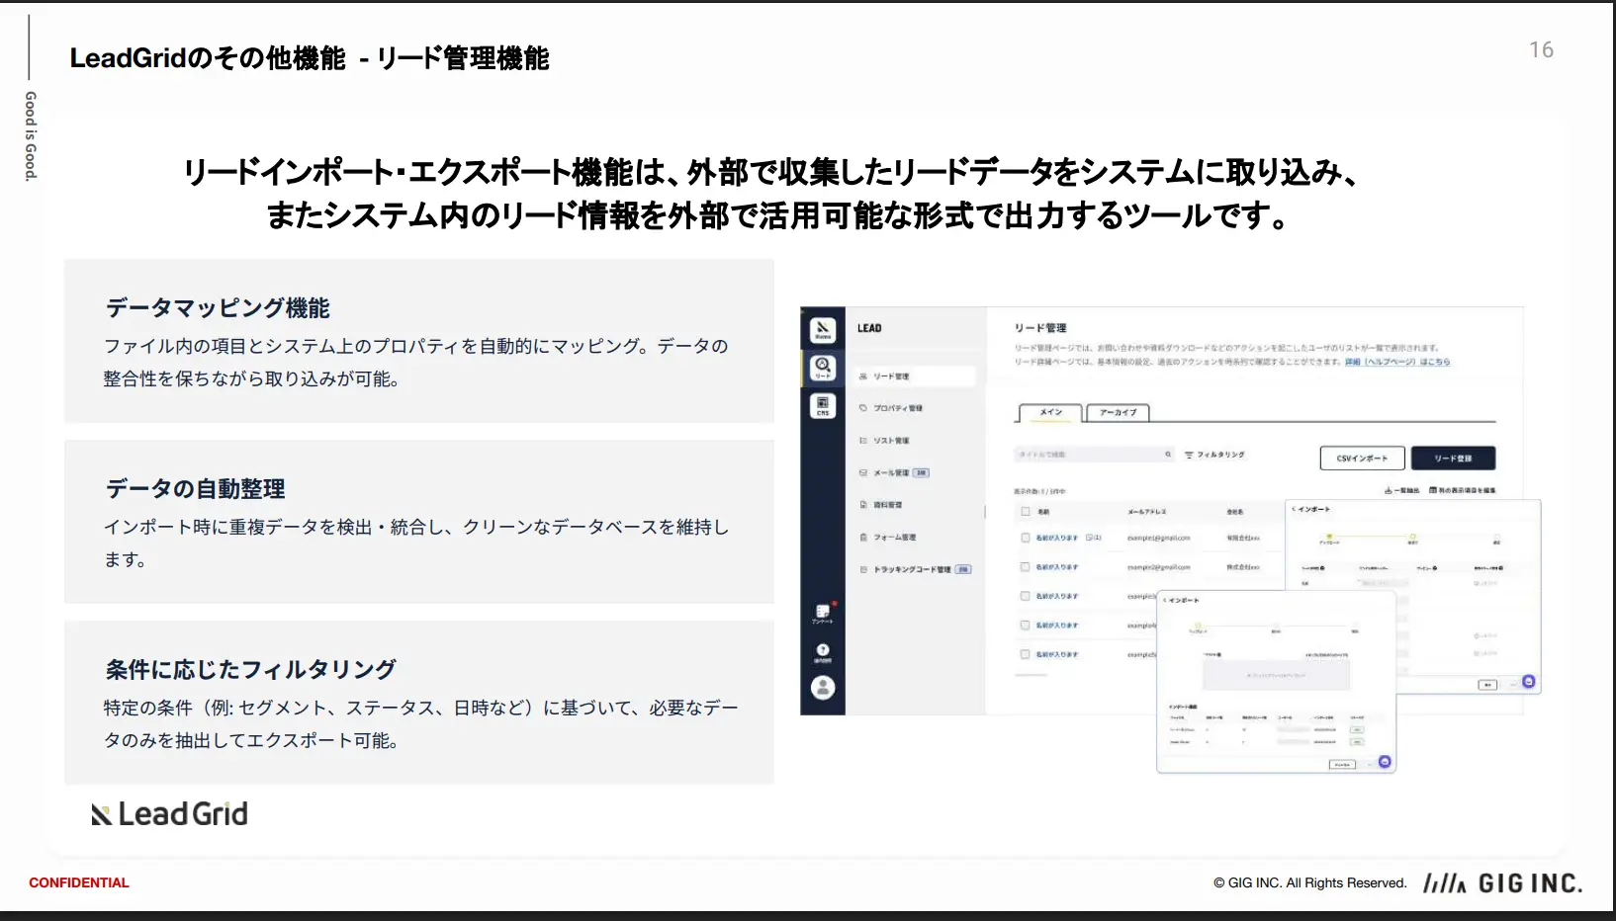
Task: Toggle the select-all checkbox in table header
Action: click(1026, 512)
